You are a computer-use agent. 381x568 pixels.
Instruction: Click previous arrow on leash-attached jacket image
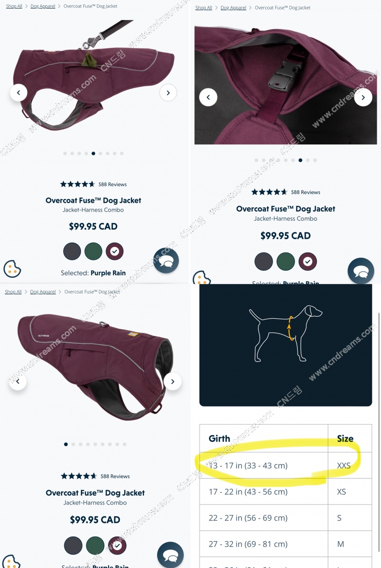point(19,93)
